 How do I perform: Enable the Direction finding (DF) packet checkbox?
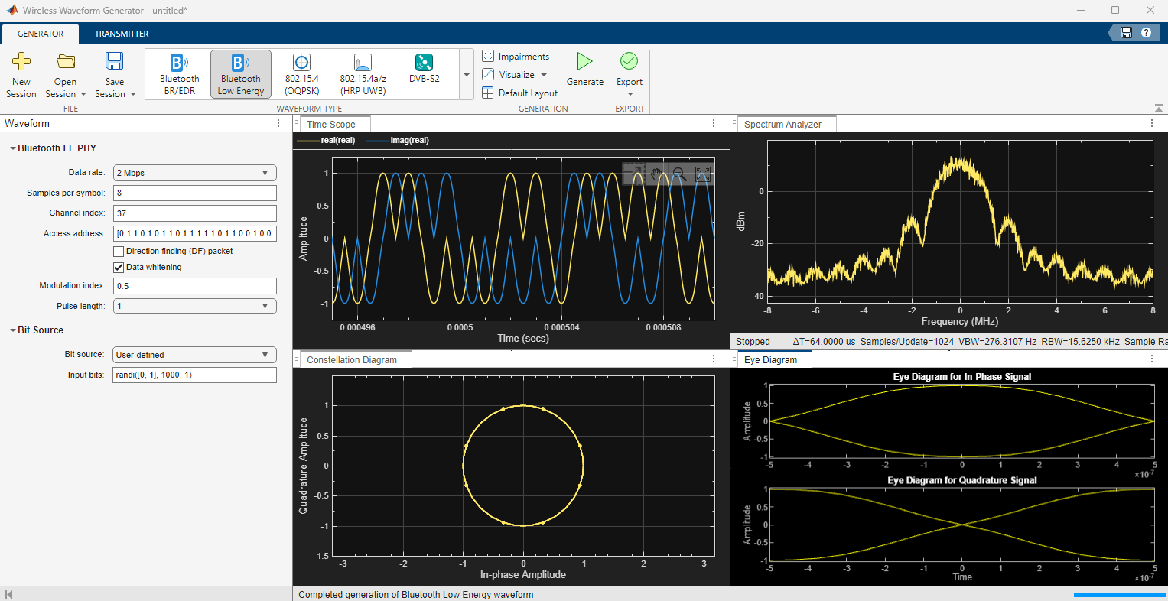(119, 252)
